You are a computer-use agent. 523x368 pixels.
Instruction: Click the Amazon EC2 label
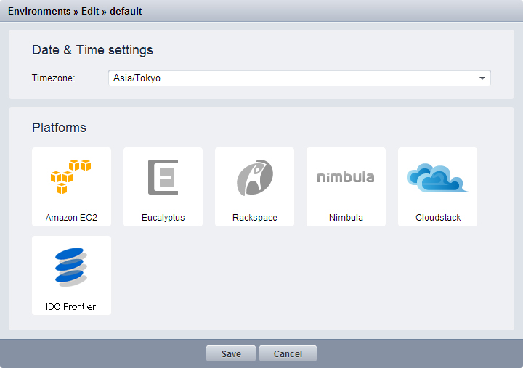coord(71,218)
